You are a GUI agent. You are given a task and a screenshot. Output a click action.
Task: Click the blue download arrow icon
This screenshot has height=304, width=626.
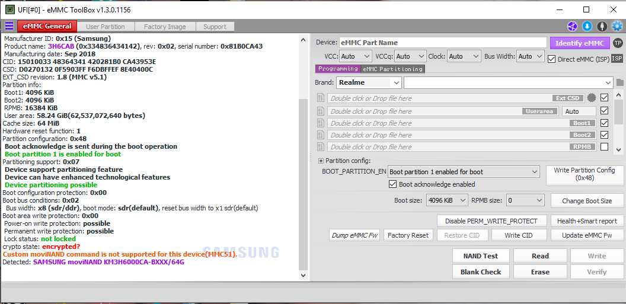pyautogui.click(x=587, y=27)
